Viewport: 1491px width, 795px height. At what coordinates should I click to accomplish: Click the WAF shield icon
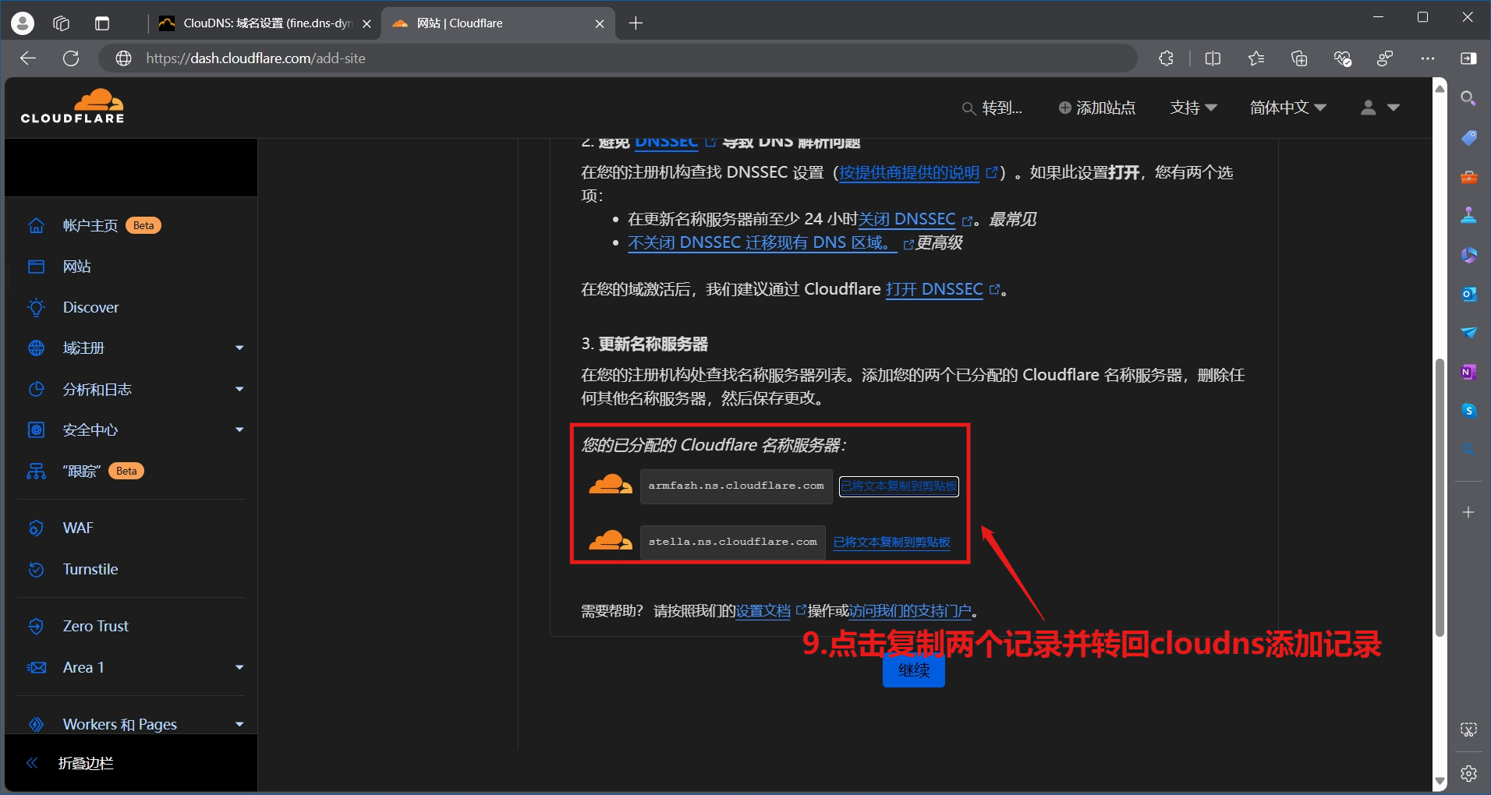coord(36,528)
